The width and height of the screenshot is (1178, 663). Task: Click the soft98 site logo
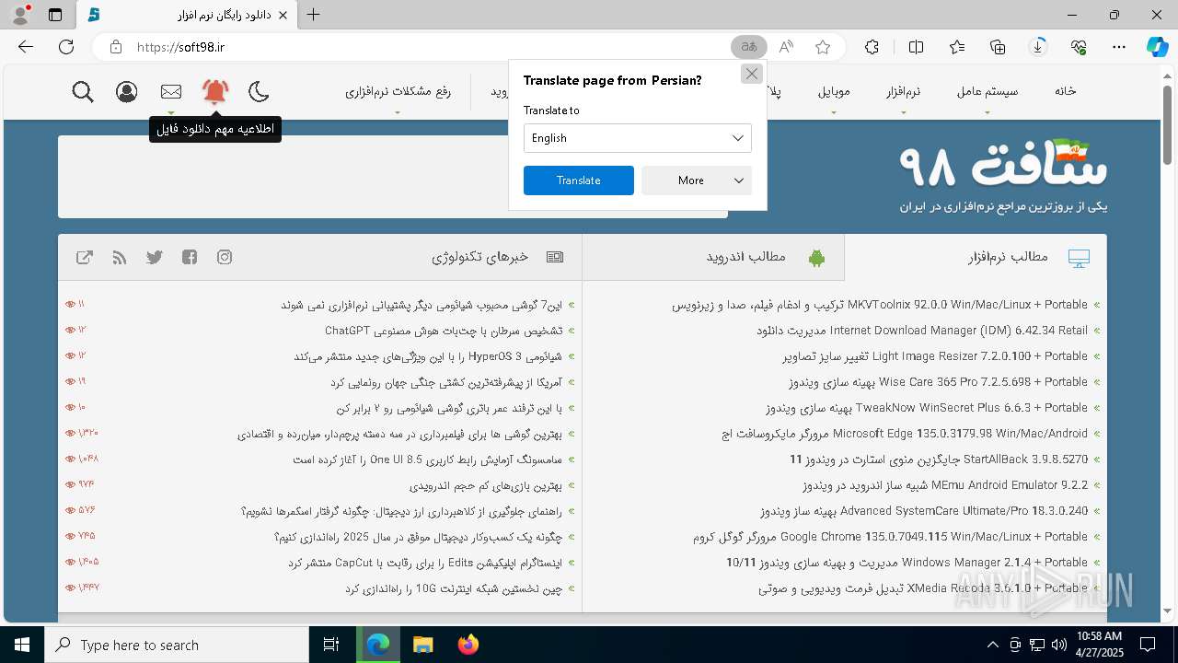(x=1003, y=177)
